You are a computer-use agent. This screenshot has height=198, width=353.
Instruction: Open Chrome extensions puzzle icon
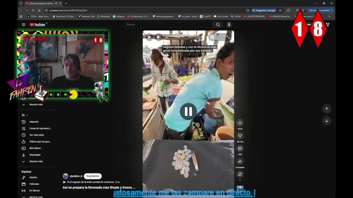pyautogui.click(x=288, y=10)
